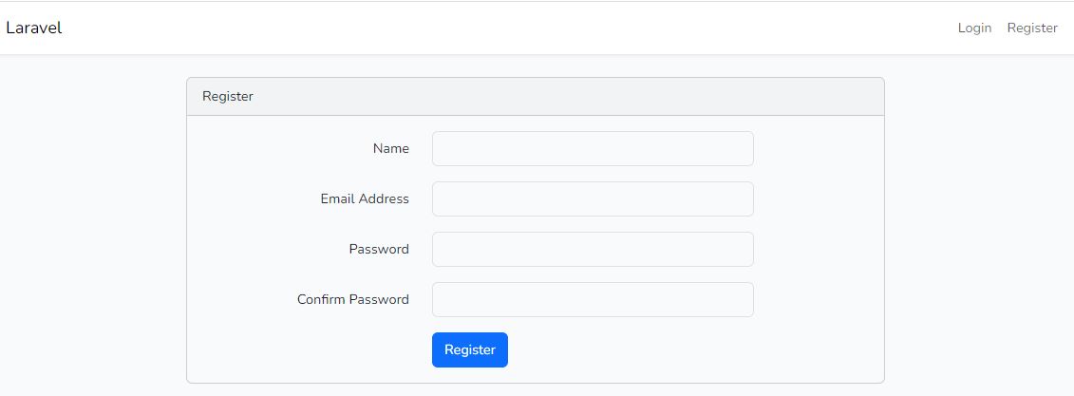Go to the Login page link
The height and width of the screenshot is (396, 1074).
(974, 28)
